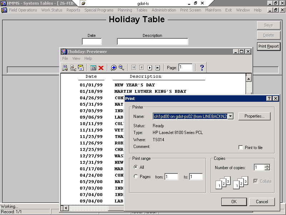This screenshot has width=286, height=215.
Task: Click the HMMS icon beside Field Operations menu
Action: (x=4, y=10)
